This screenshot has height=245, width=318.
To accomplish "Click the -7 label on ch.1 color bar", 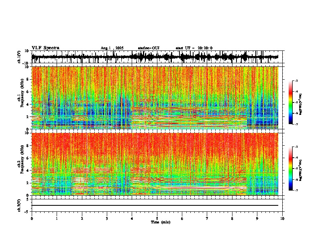I will (x=296, y=124).
